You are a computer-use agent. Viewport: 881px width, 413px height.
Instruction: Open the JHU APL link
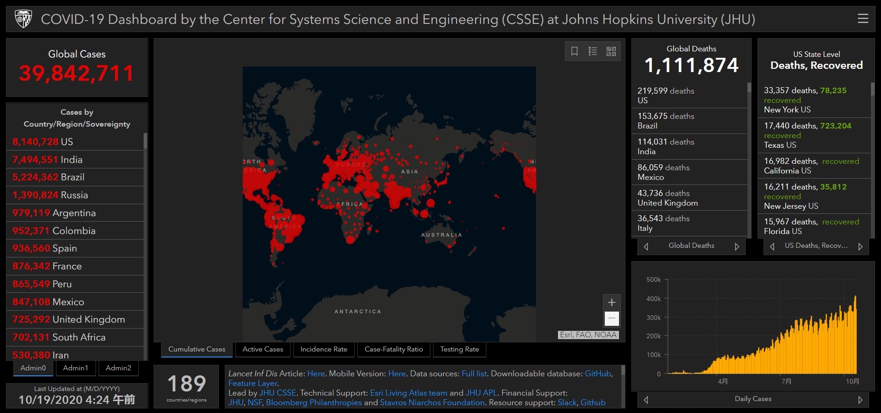481,393
